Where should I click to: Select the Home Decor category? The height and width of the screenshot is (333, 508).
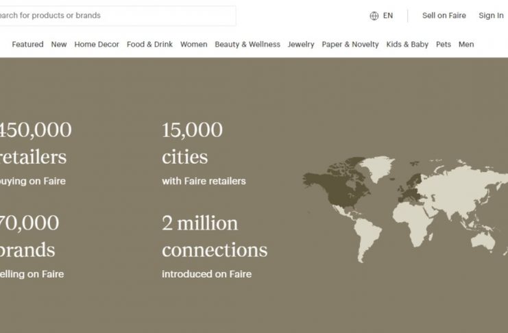[97, 45]
